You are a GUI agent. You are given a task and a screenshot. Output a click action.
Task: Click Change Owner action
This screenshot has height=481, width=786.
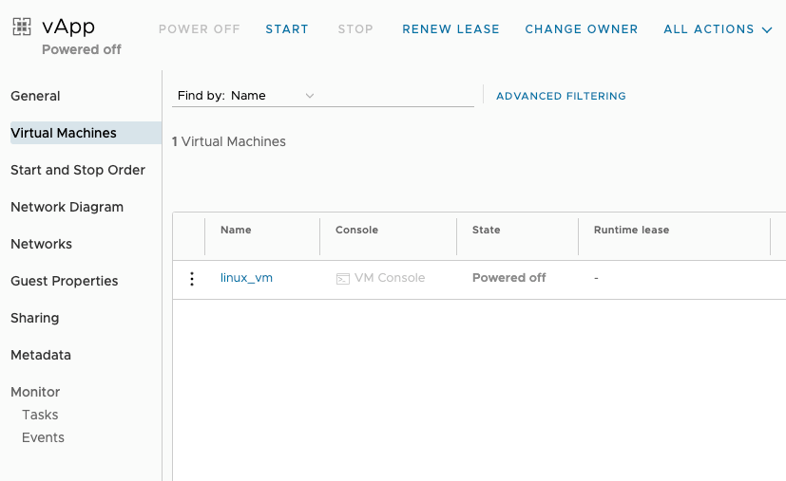[x=582, y=29]
